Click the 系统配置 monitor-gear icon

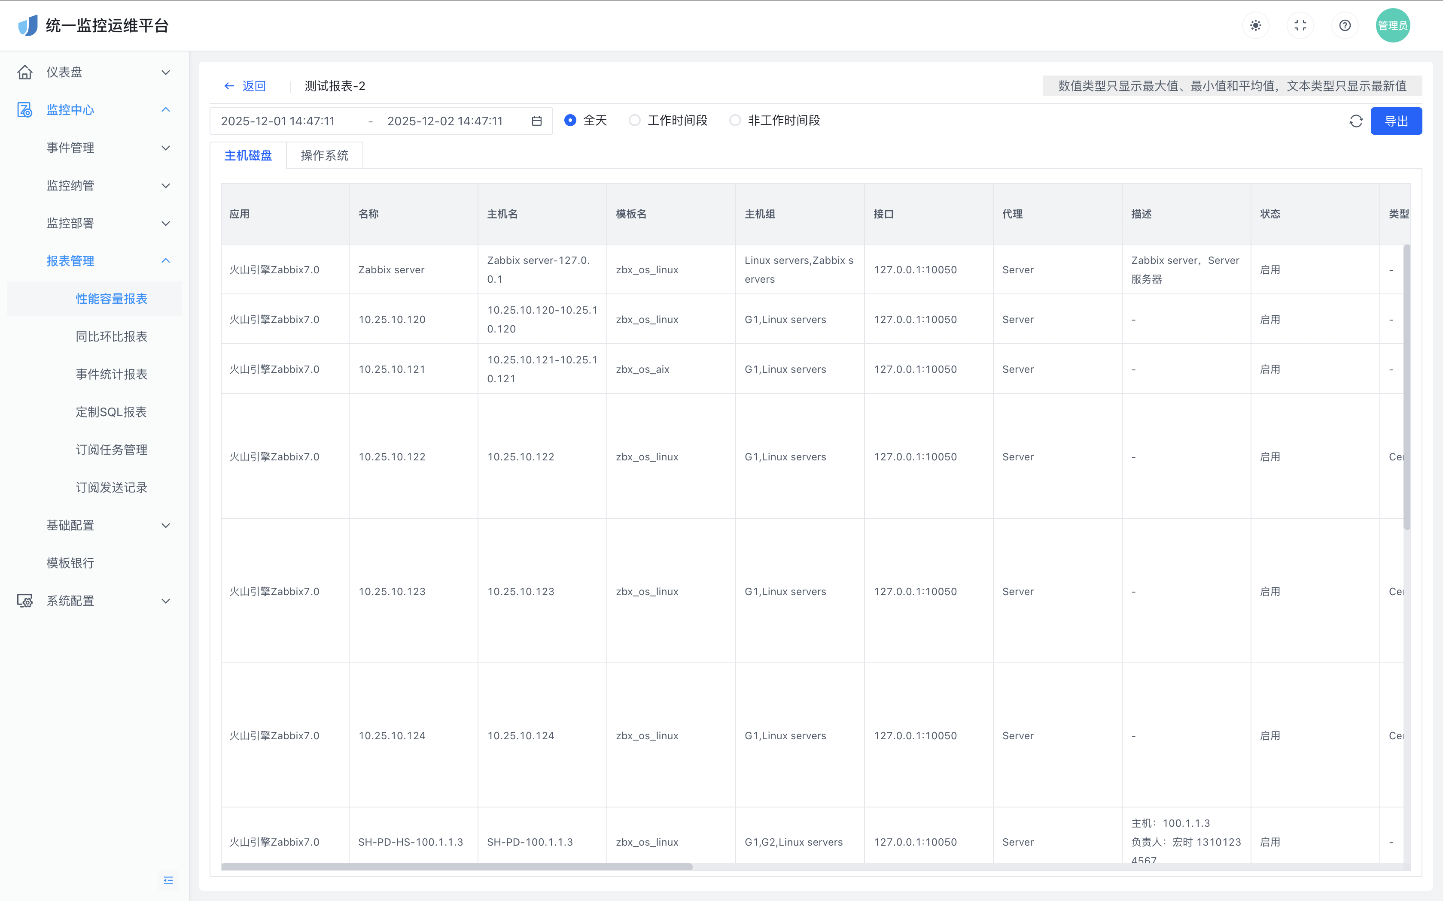click(x=25, y=601)
